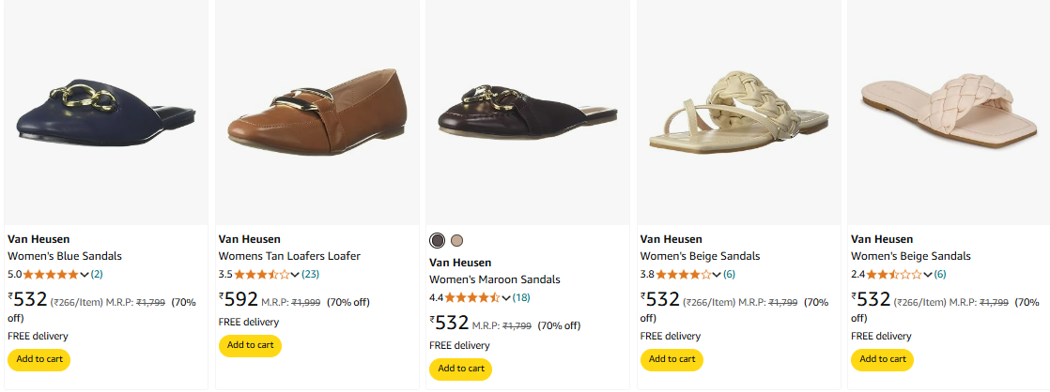Open Women's Maroon Sandals title link
Image resolution: width=1050 pixels, height=392 pixels.
pyautogui.click(x=495, y=279)
